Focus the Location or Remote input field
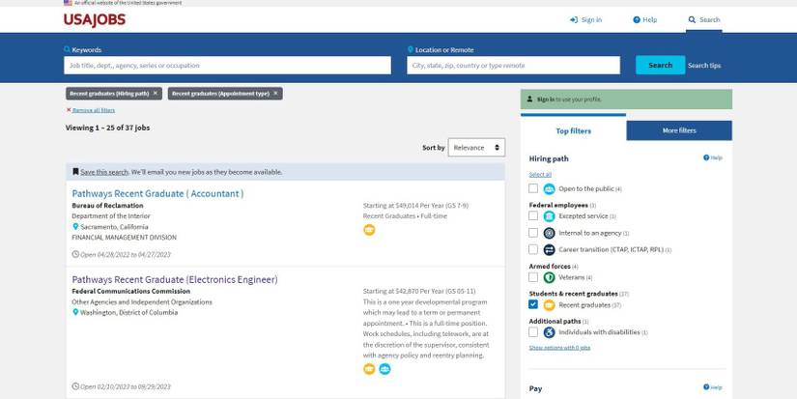Screen dimensions: 797x399 [x=513, y=65]
